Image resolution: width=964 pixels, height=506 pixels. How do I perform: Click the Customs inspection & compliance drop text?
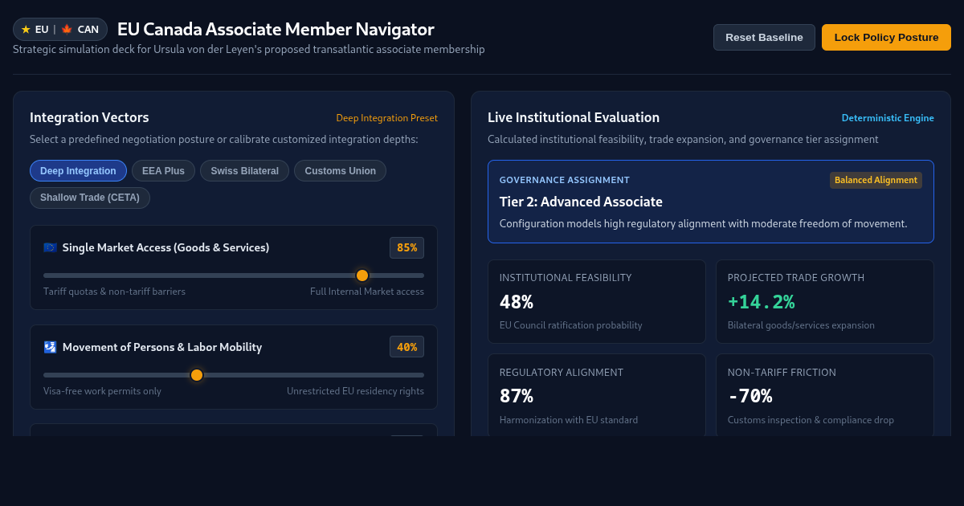(811, 420)
